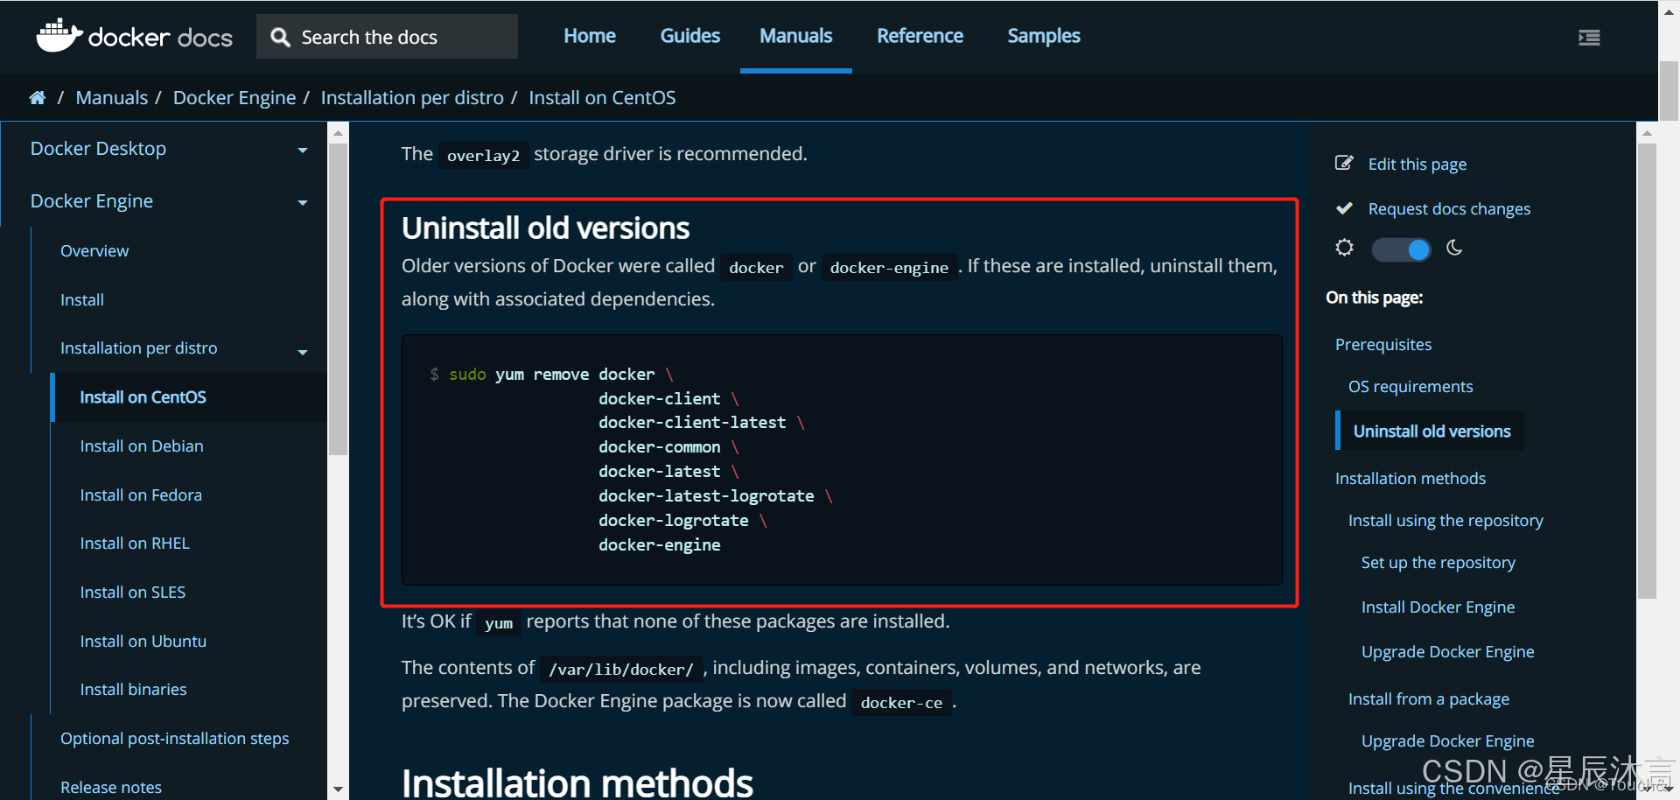Viewport: 1680px width, 800px height.
Task: Click Install on CentOS breadcrumb link
Action: [602, 98]
